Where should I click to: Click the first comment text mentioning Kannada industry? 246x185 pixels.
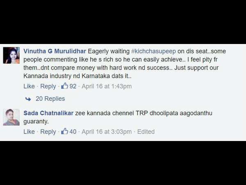125,64
